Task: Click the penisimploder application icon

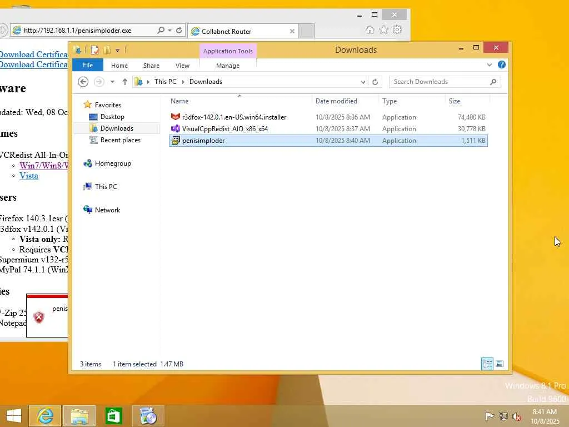Action: (x=176, y=141)
